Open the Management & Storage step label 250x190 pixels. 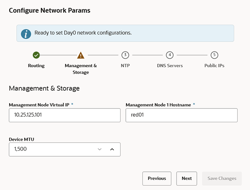pos(81,68)
